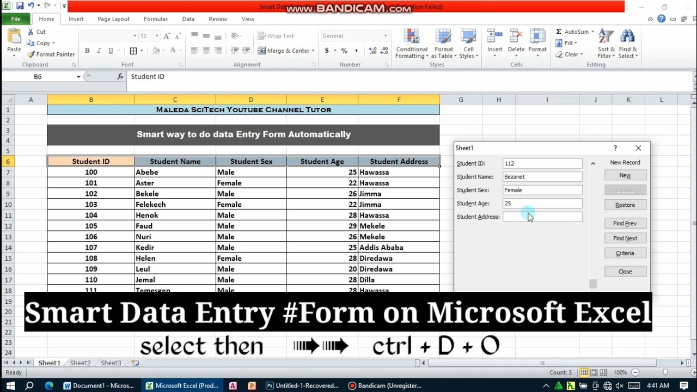Click the Excel Help question mark icon

(661, 19)
